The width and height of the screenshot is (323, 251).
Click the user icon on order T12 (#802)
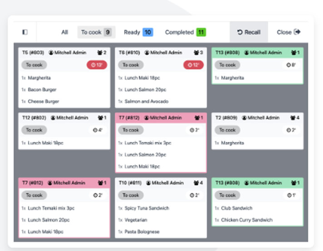click(51, 118)
